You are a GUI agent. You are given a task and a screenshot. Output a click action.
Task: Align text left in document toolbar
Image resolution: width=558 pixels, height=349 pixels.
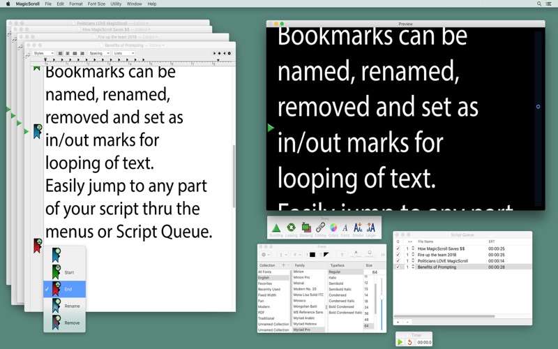tap(61, 53)
